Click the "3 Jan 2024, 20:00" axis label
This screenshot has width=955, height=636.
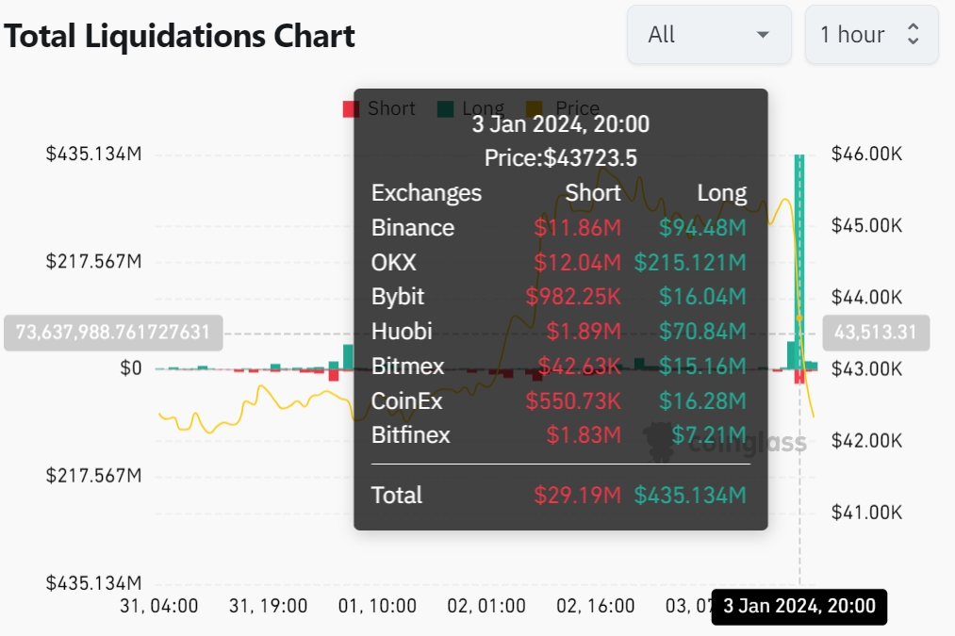tap(799, 606)
